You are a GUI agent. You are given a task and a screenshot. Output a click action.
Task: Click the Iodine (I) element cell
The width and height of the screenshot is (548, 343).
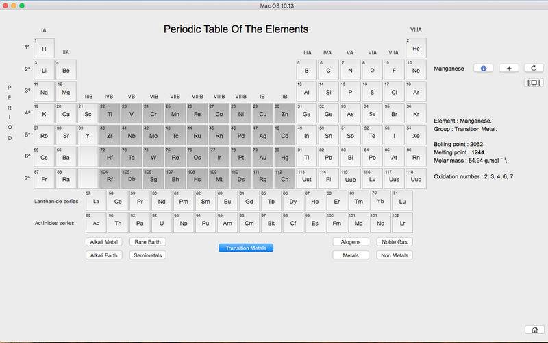[394, 135]
